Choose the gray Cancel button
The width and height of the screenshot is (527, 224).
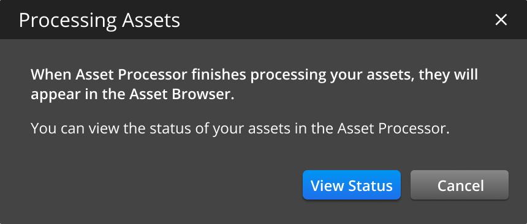[460, 185]
